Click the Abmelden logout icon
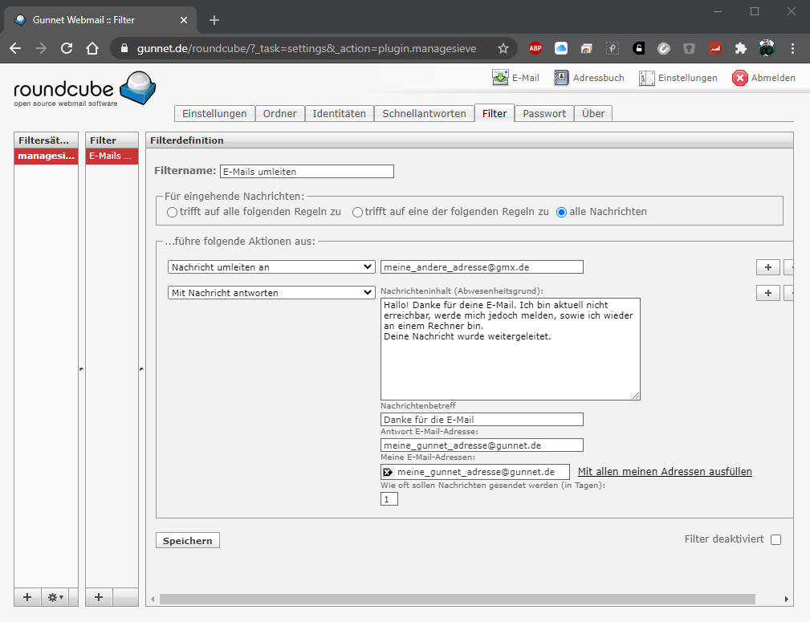The image size is (810, 622). click(739, 78)
